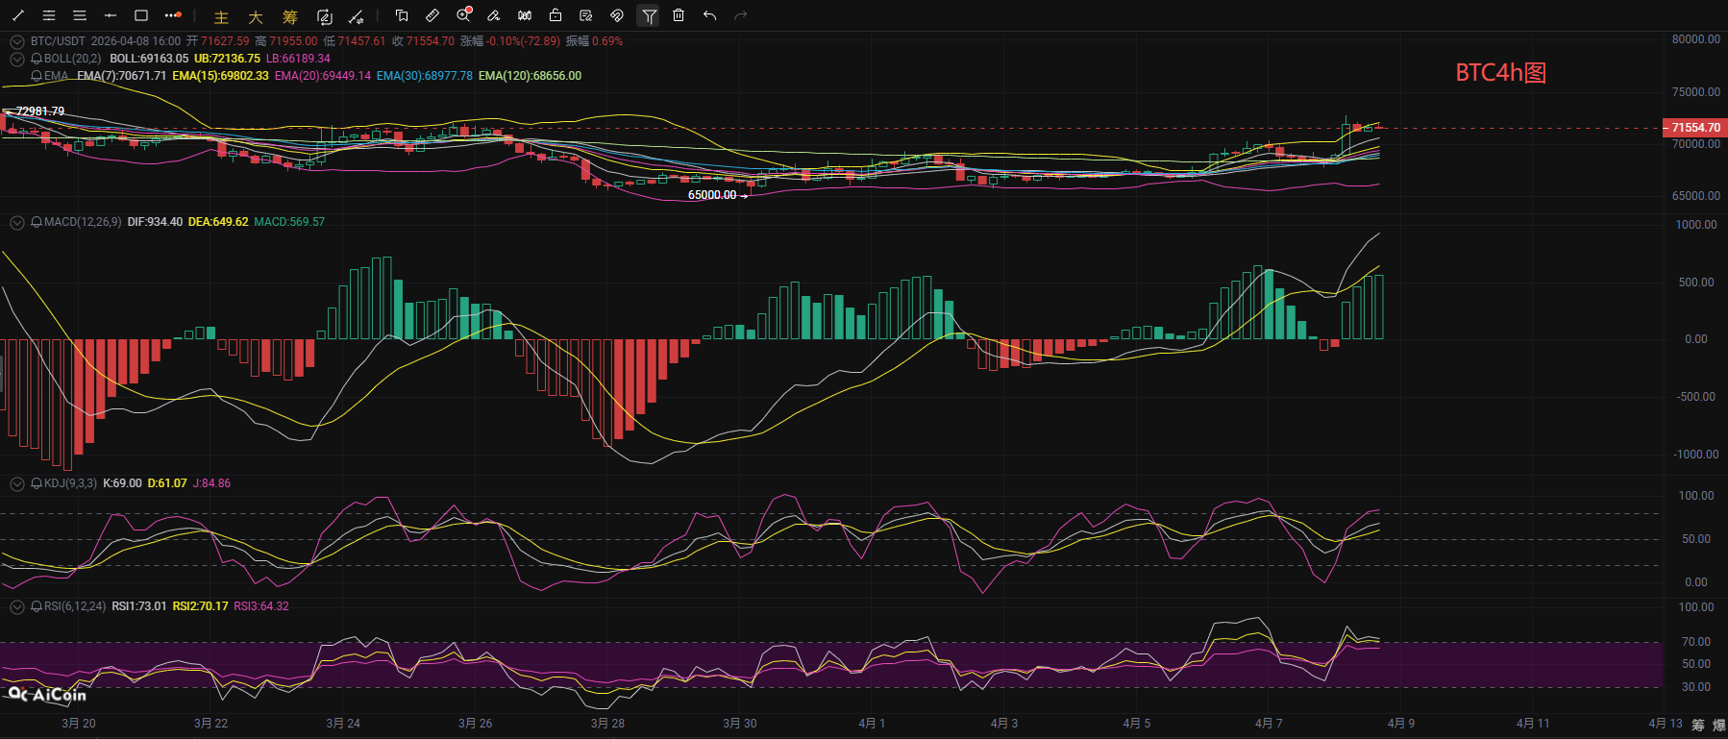Screen dimensions: 1728x739
Task: Click the 筹 button at bottom right
Action: pyautogui.click(x=1698, y=725)
